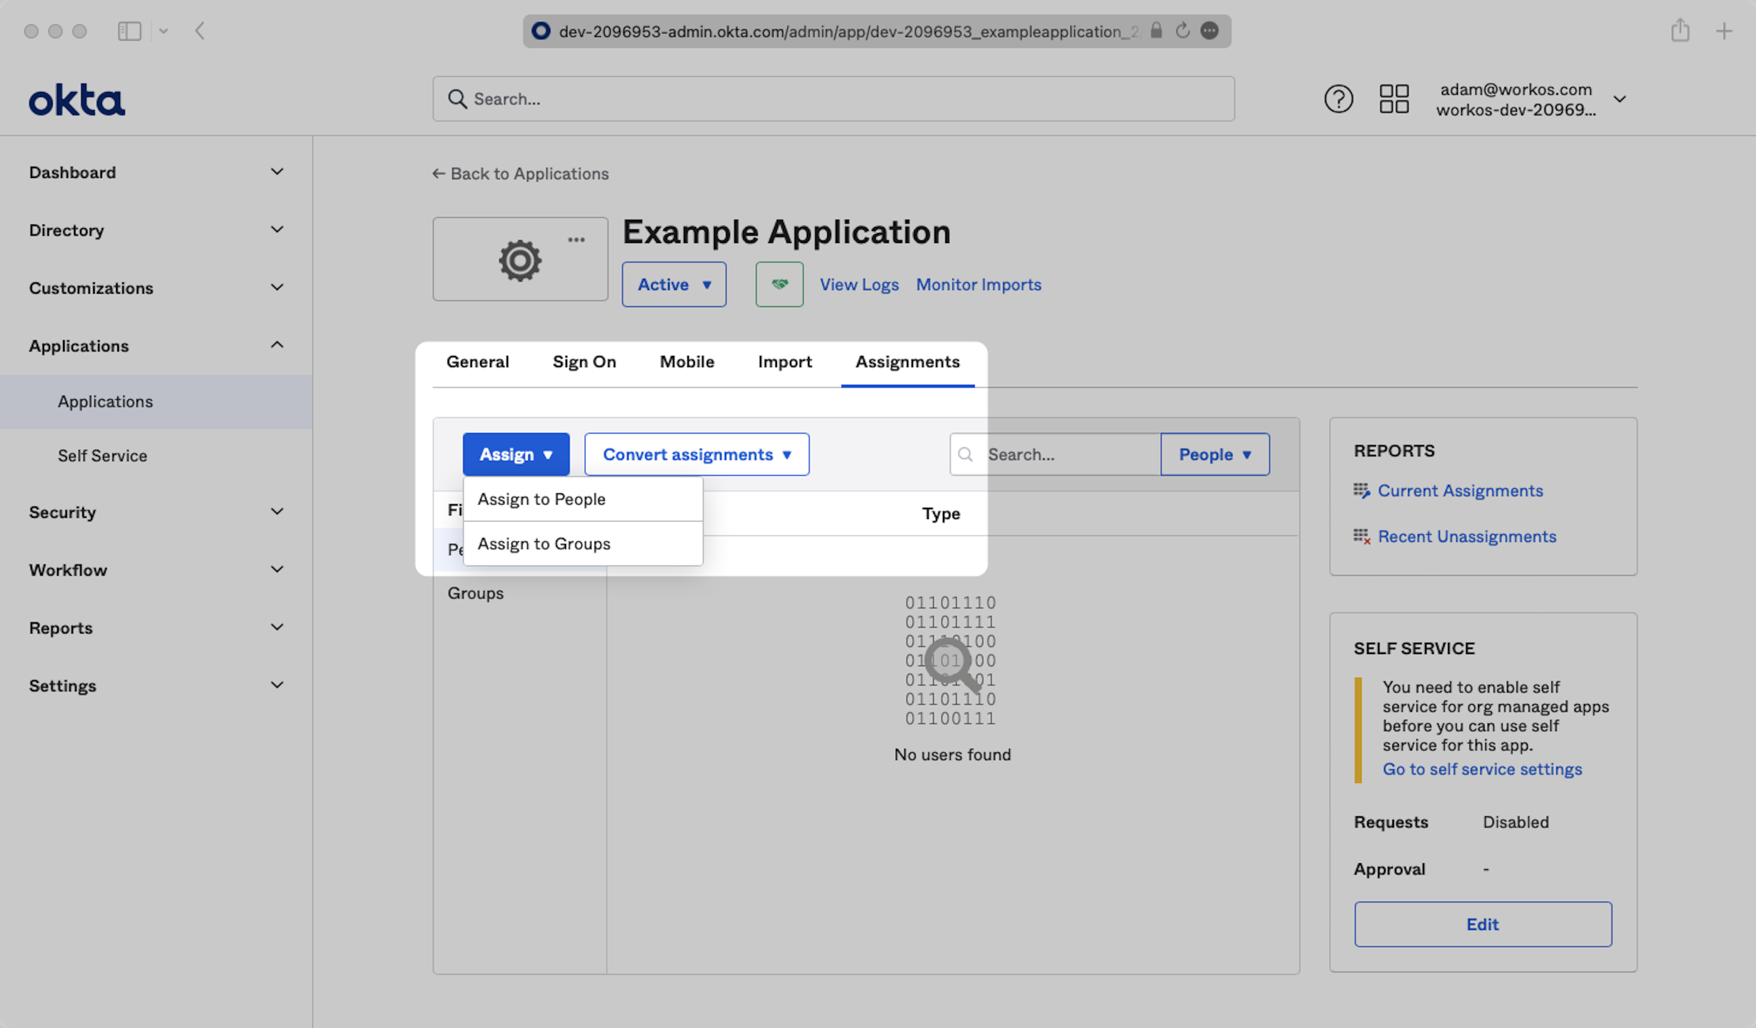The image size is (1756, 1028).
Task: Click the top Okta search field
Action: 833,99
